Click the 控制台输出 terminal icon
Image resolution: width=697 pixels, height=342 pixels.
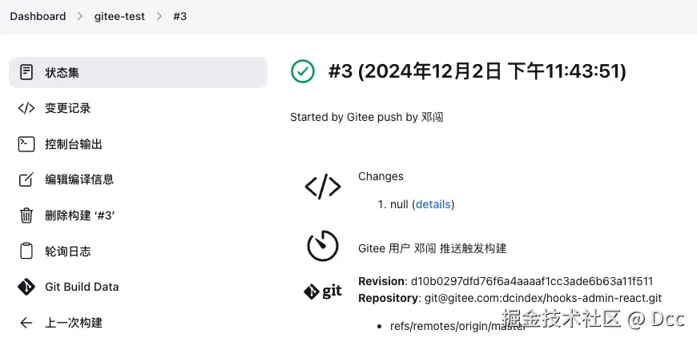(x=26, y=144)
